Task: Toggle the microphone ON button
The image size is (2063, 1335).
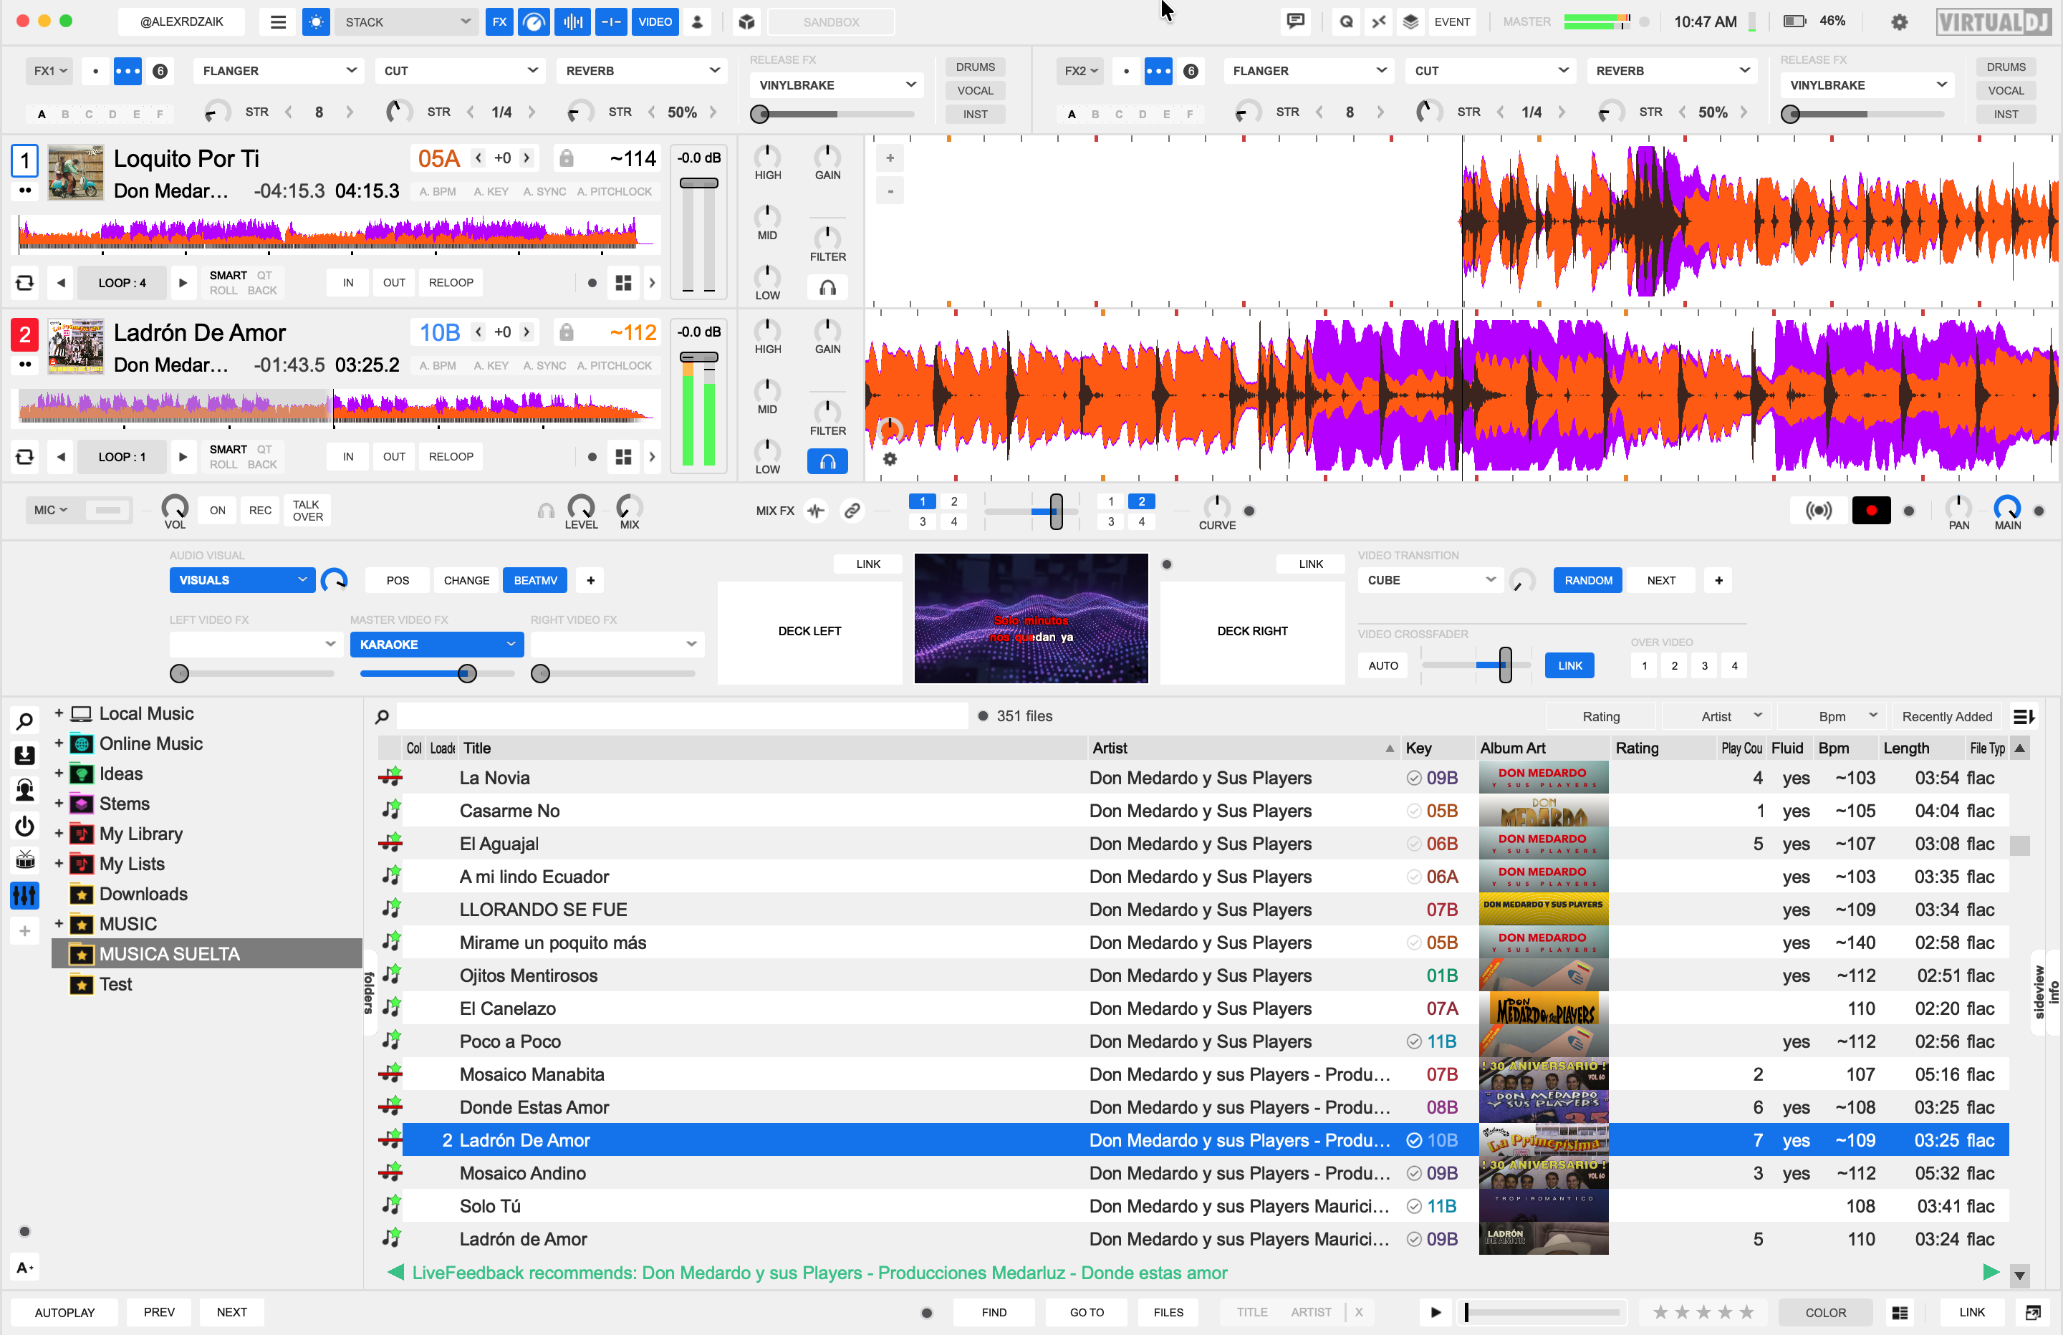Action: tap(218, 511)
